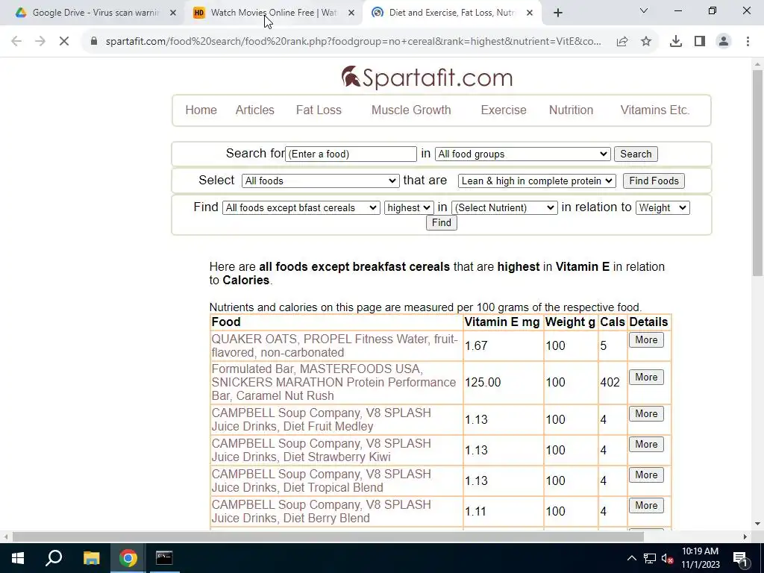Open the browser side panel
Screen dimensions: 764x573
point(700,42)
